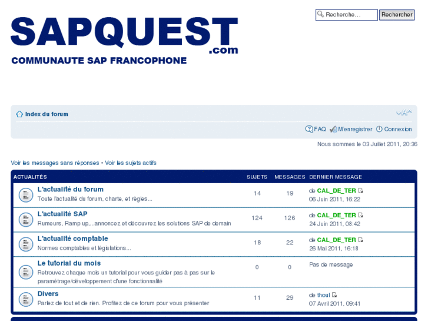Click forum icon for Divers
Viewport: 428px width, 321px height.
pos(26,299)
